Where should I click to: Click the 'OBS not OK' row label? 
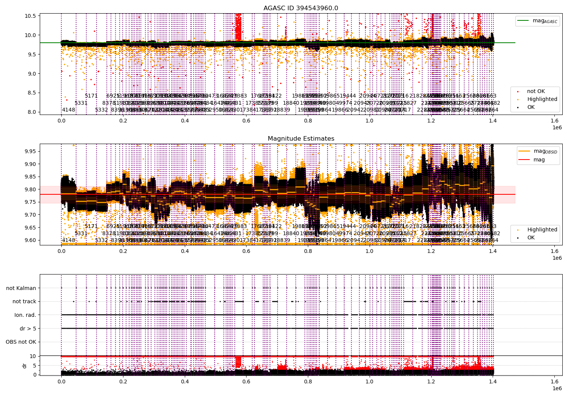21,342
